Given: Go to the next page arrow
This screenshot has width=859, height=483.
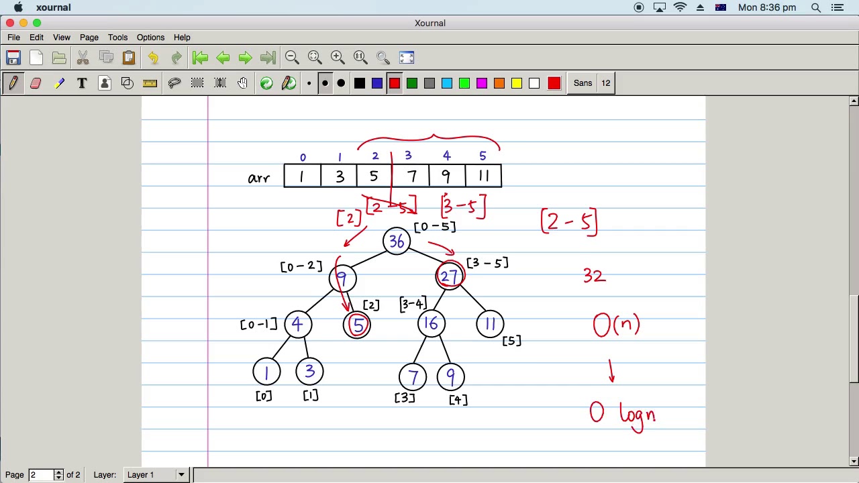Looking at the screenshot, I should pyautogui.click(x=246, y=58).
